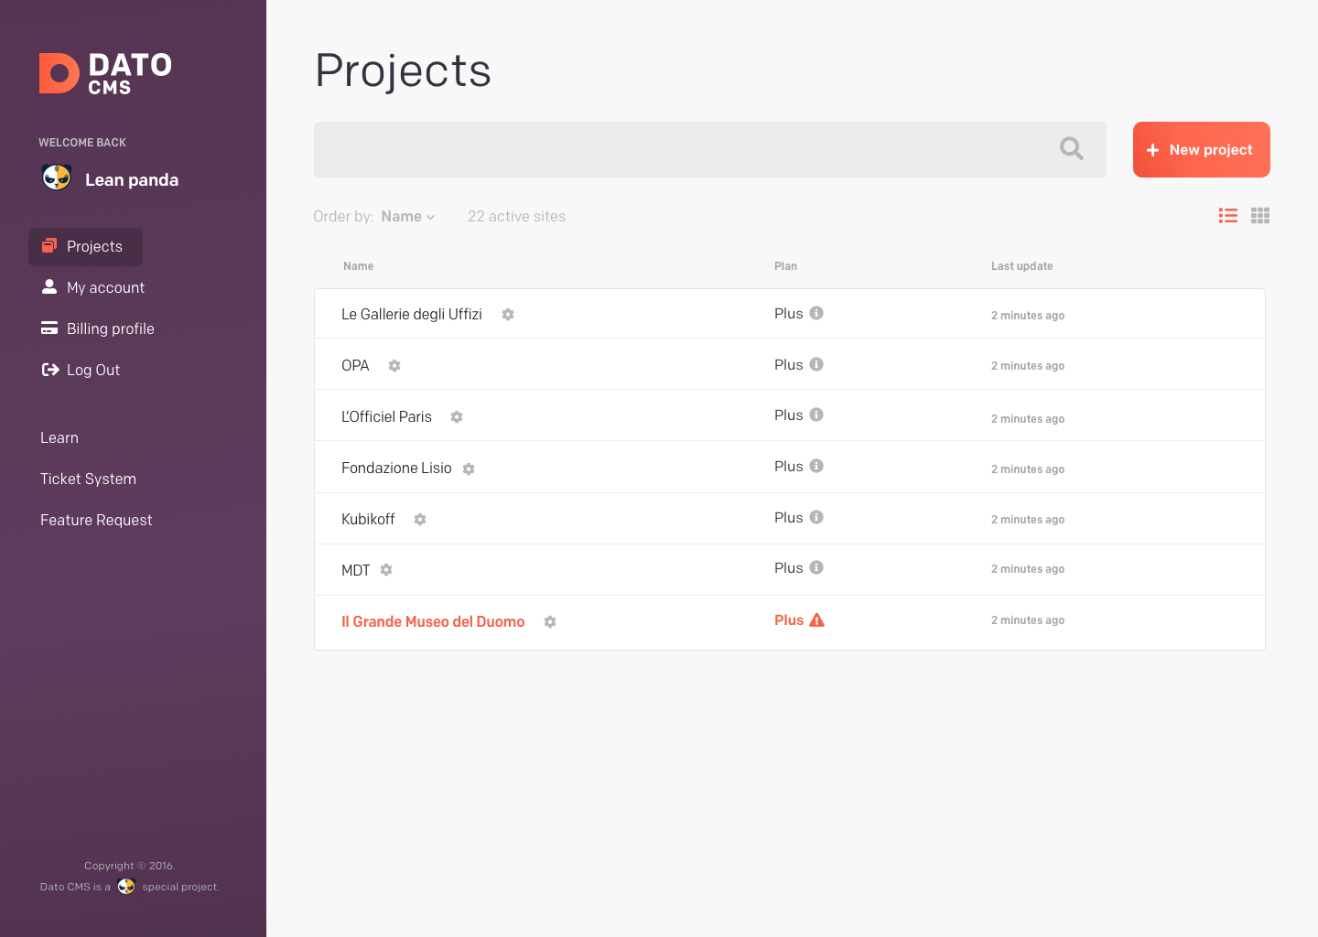Open the L'Officiel Paris project

386,416
